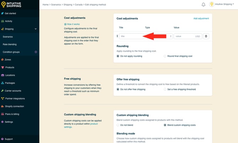Click the Get started rocket icon
Screen dimensions: 238x143
[x=2, y=14]
